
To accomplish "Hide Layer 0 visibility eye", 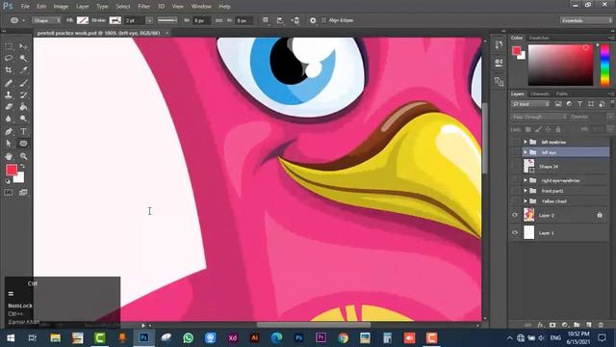I will click(x=515, y=215).
